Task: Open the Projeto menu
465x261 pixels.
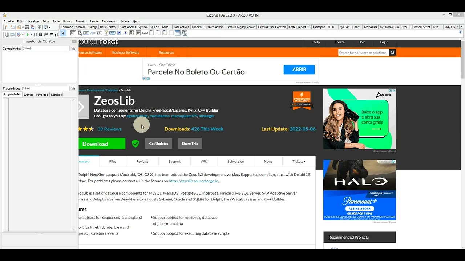Action: point(68,21)
